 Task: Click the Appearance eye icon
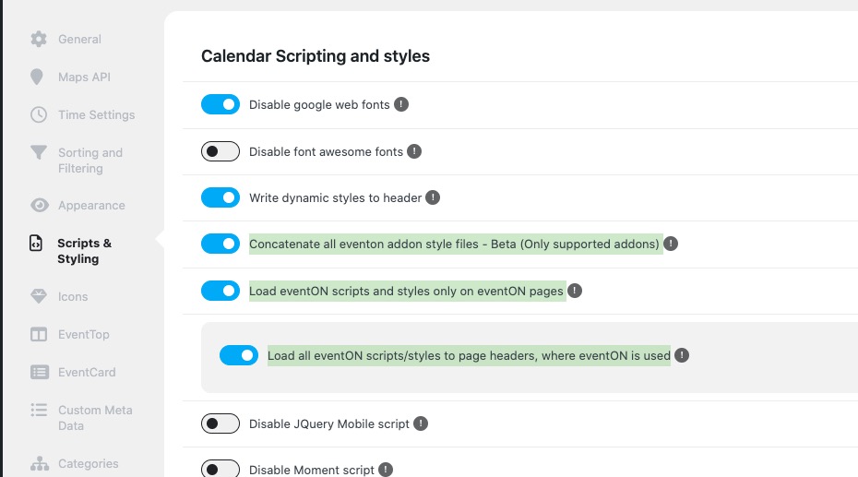pos(40,205)
